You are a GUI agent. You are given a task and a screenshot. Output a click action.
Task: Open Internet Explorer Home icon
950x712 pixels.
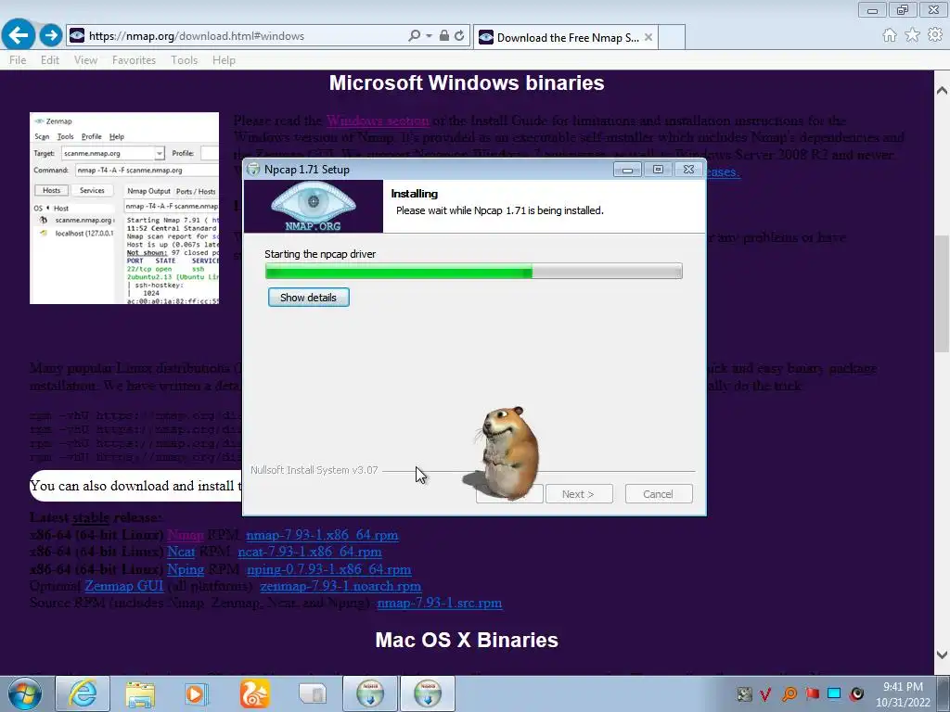pyautogui.click(x=890, y=35)
